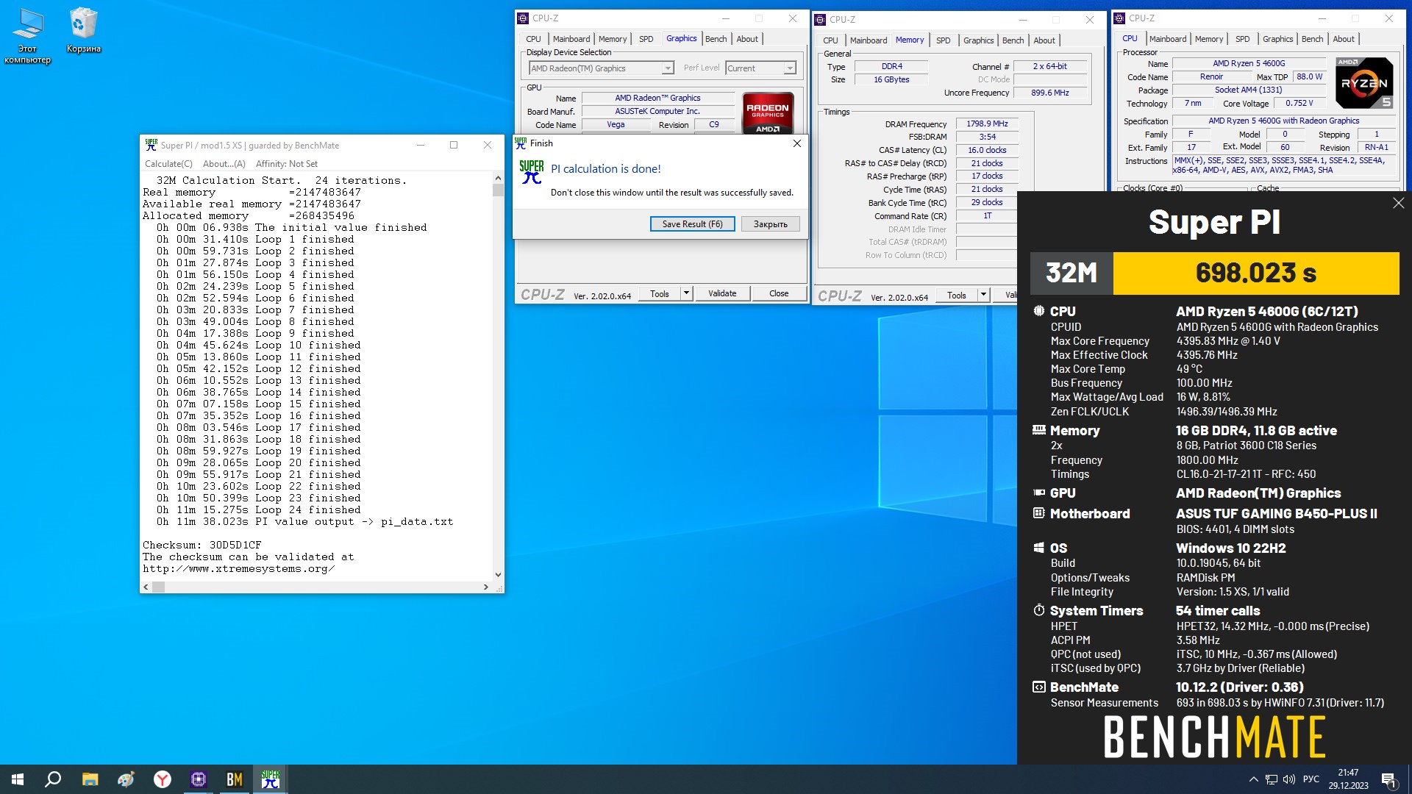Image resolution: width=1412 pixels, height=794 pixels.
Task: Click the Super PI icon in the Finish dialog
Action: 532,172
